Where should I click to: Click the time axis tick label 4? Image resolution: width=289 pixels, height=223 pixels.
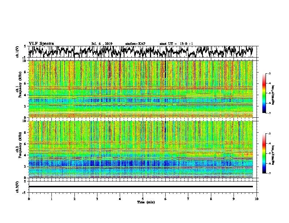pyautogui.click(x=120, y=199)
